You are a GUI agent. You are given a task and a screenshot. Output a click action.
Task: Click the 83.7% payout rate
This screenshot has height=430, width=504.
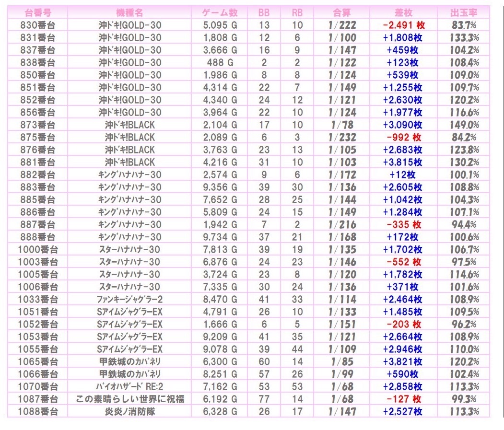coord(464,25)
